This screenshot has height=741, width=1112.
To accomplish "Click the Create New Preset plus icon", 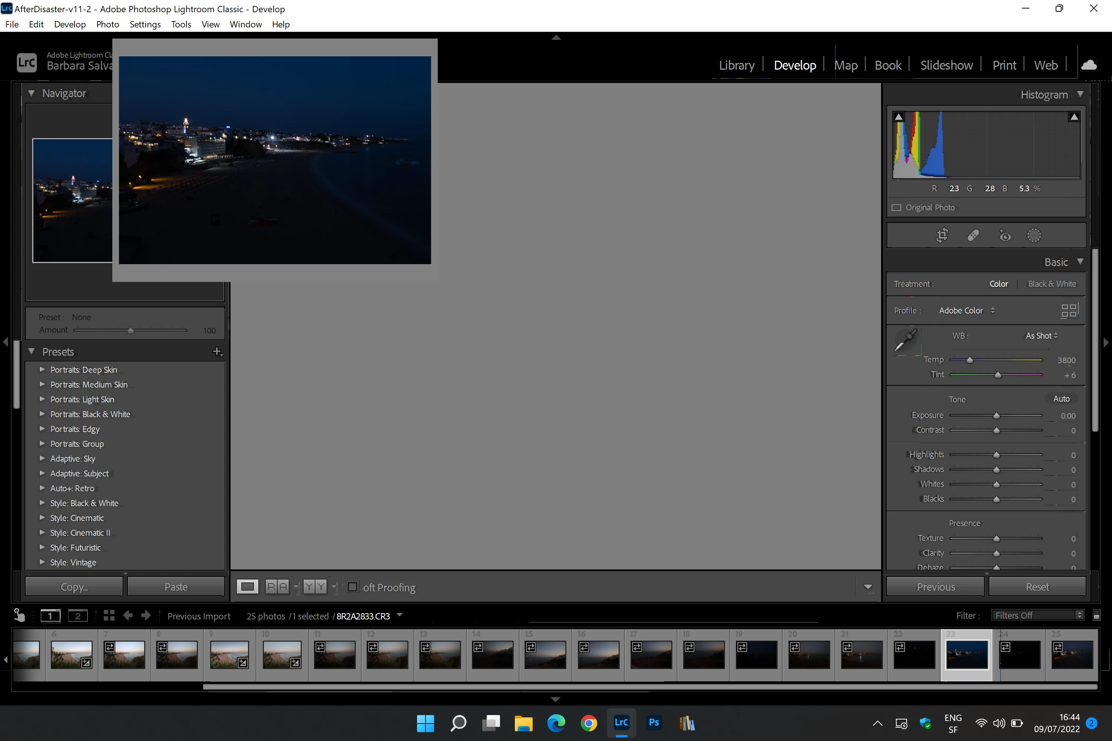I will [x=217, y=352].
